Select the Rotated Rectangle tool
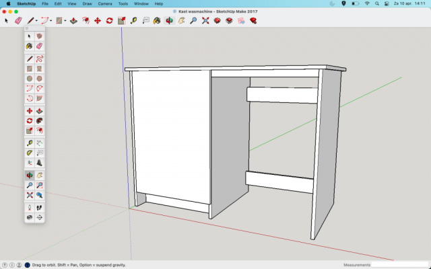The width and height of the screenshot is (431, 269). pos(39,69)
